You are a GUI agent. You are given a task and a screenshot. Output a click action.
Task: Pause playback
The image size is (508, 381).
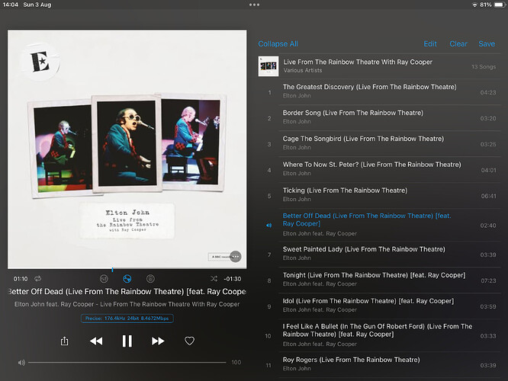[x=127, y=341]
